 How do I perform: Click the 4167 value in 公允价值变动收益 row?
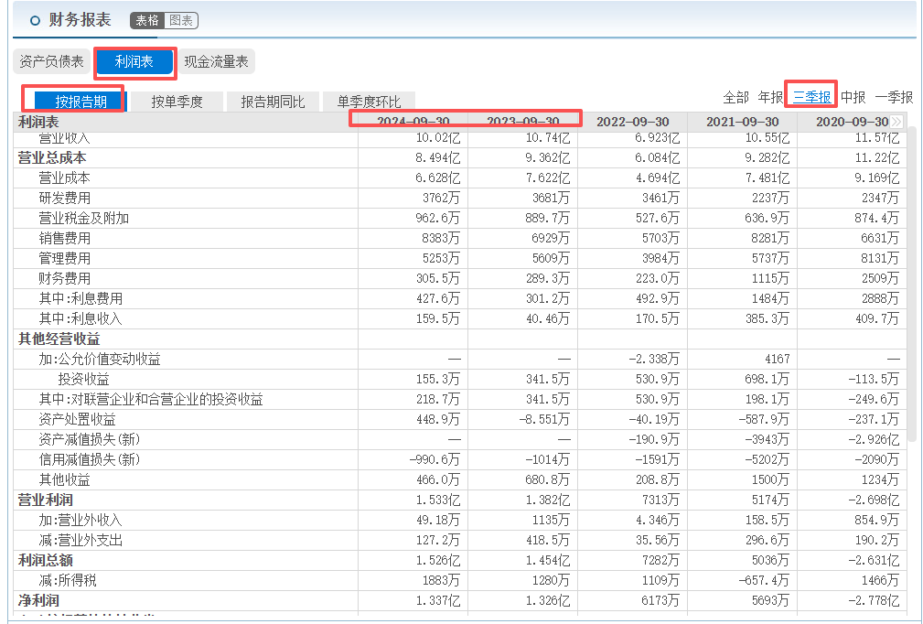pos(777,359)
